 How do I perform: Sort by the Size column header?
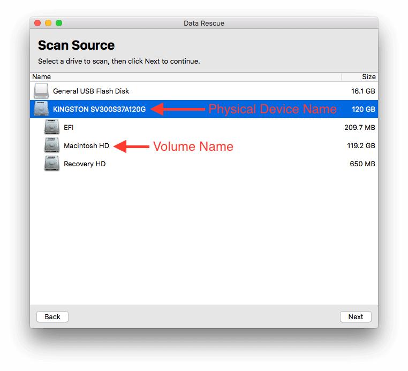[x=360, y=76]
